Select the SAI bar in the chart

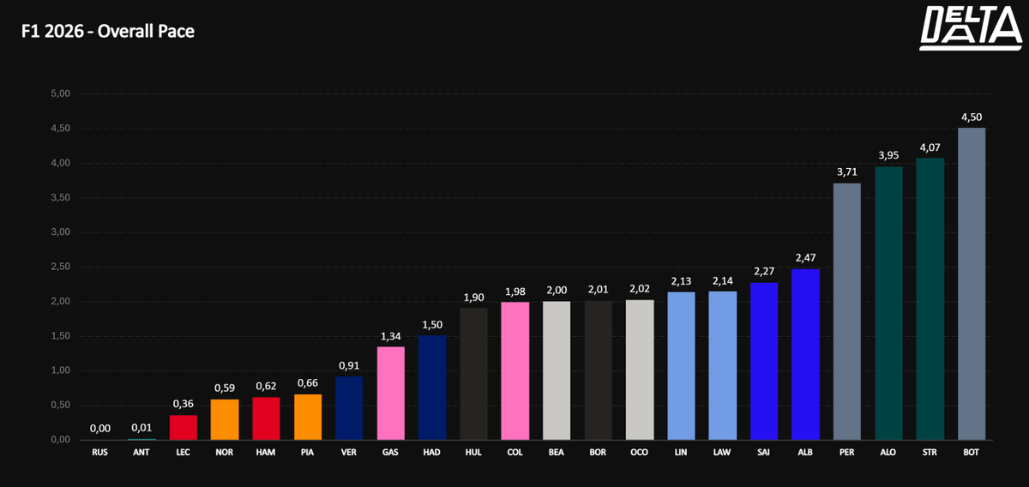click(764, 361)
